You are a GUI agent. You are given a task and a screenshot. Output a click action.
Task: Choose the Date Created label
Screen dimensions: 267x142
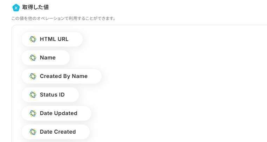coord(58,132)
